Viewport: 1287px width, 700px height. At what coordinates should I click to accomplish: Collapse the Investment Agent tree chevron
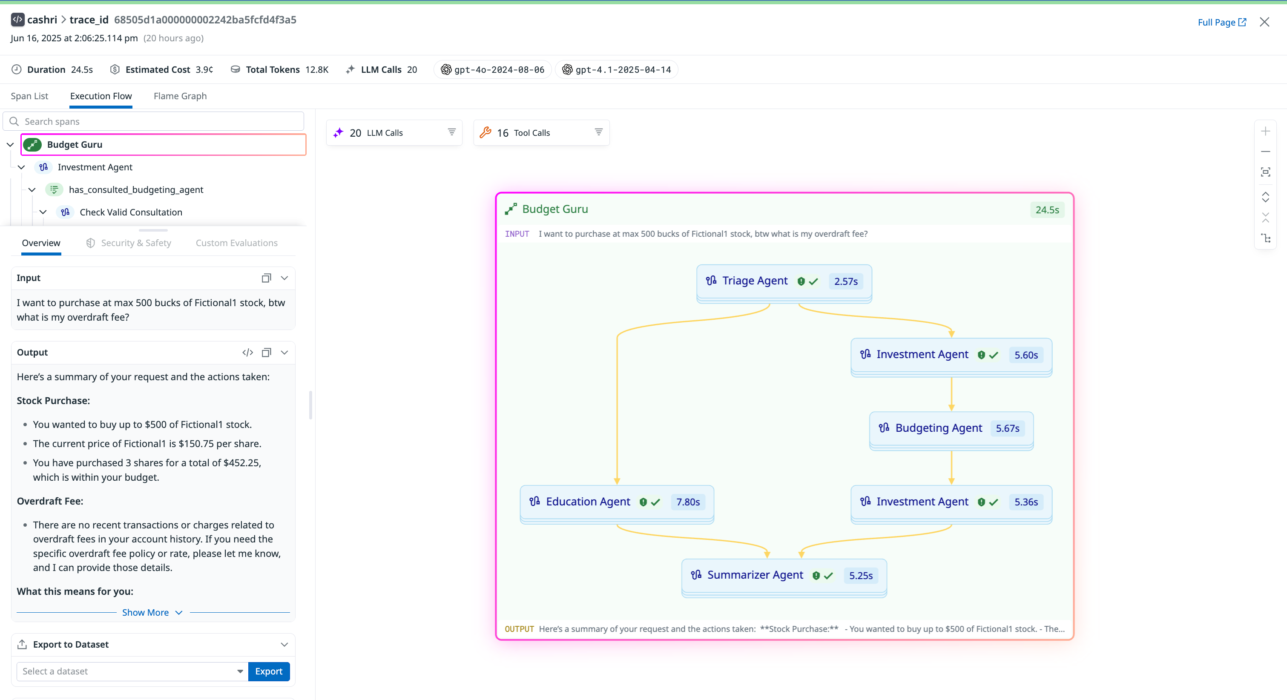point(21,167)
